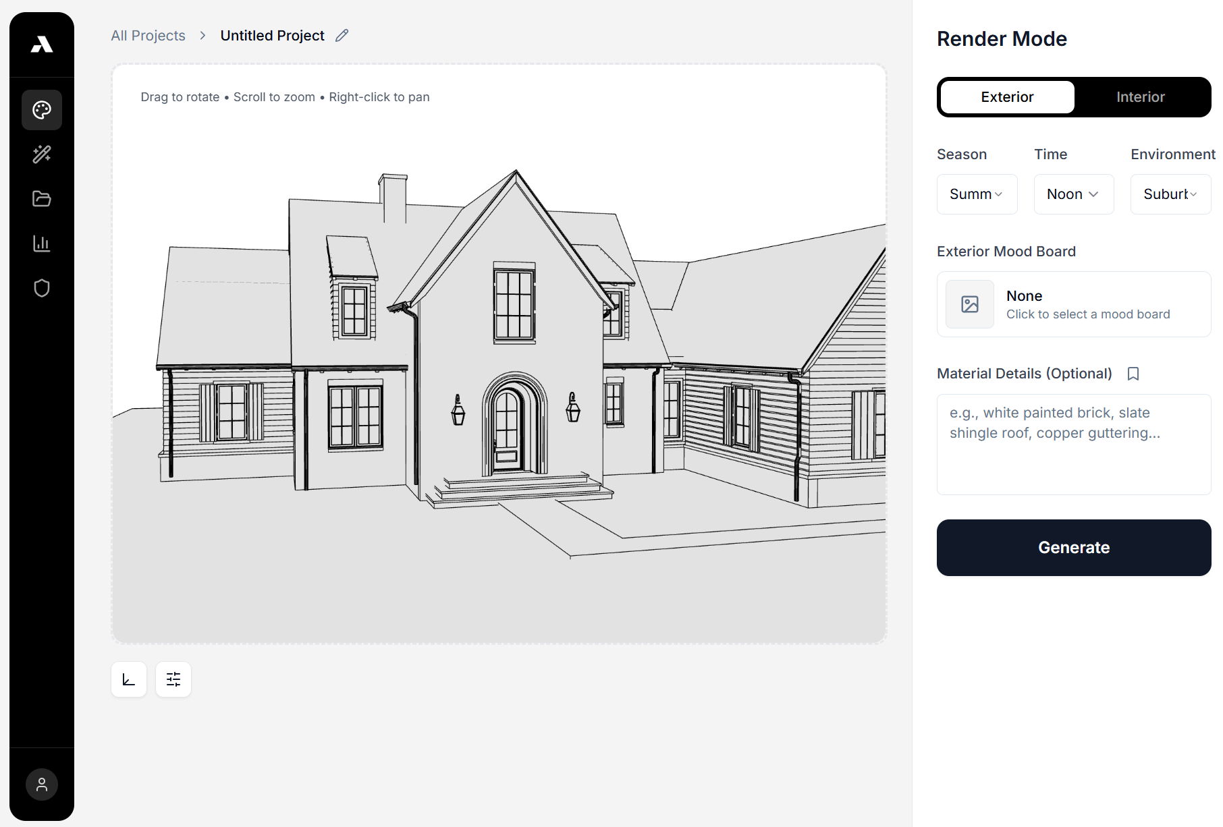The height and width of the screenshot is (827, 1223).
Task: Open the account profile icon at bottom
Action: (41, 785)
